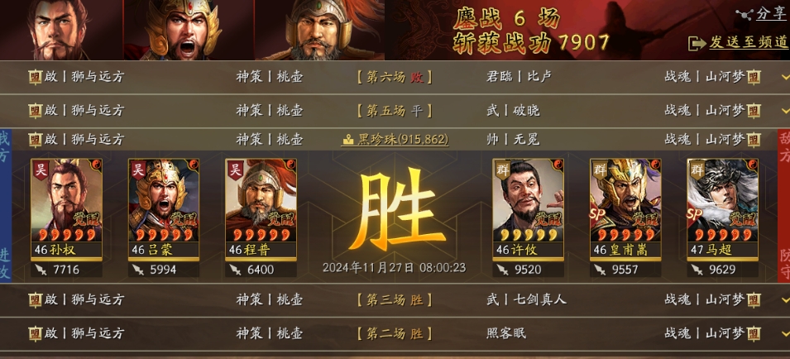Click the 群 faction badge on 许攸
Screen dimensions: 790x359
click(501, 170)
